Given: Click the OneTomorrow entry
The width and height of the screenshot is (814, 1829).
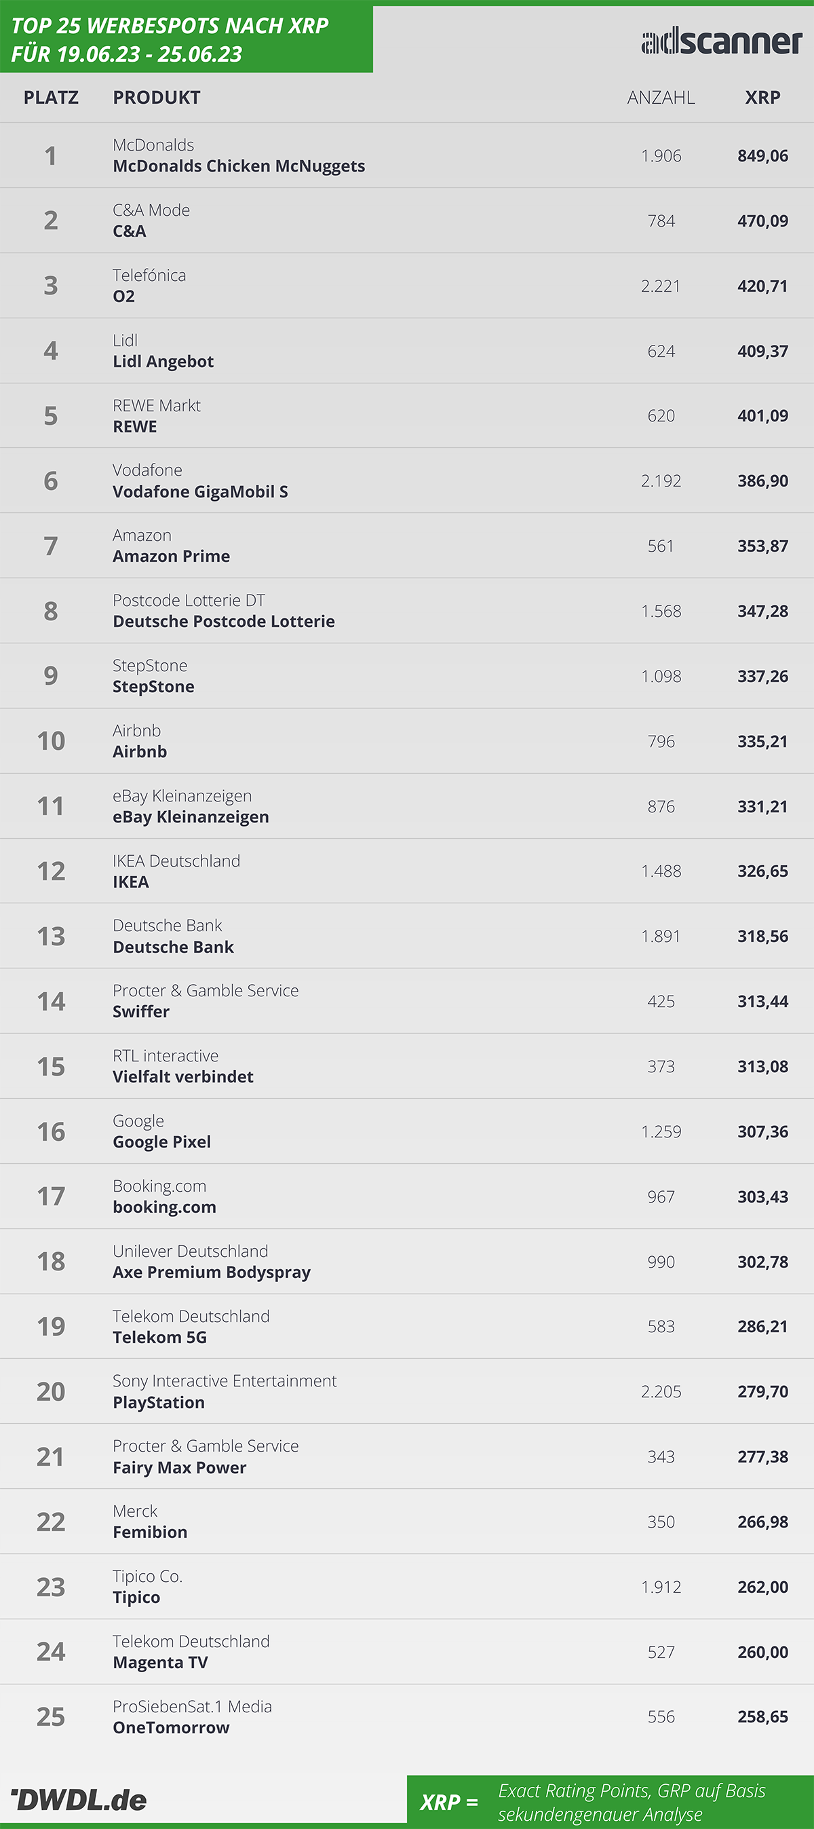Looking at the screenshot, I should [x=171, y=1727].
